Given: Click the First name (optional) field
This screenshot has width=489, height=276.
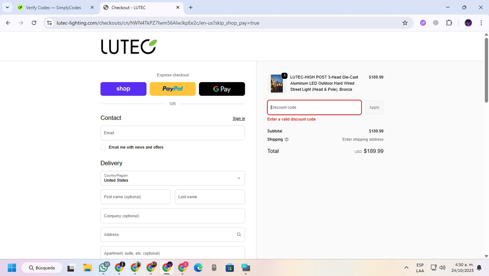Looking at the screenshot, I should 135,197.
